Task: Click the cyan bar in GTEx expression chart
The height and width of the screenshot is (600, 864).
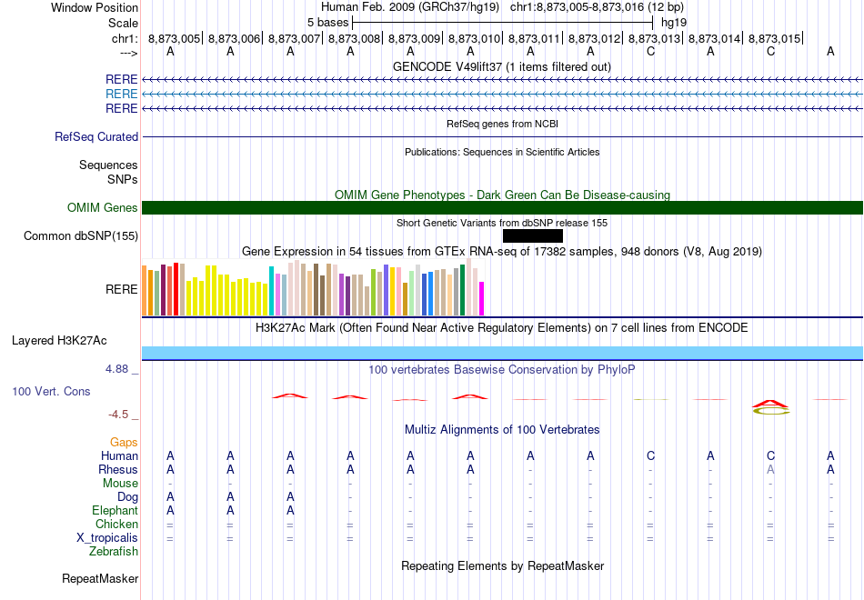Action: coord(271,291)
